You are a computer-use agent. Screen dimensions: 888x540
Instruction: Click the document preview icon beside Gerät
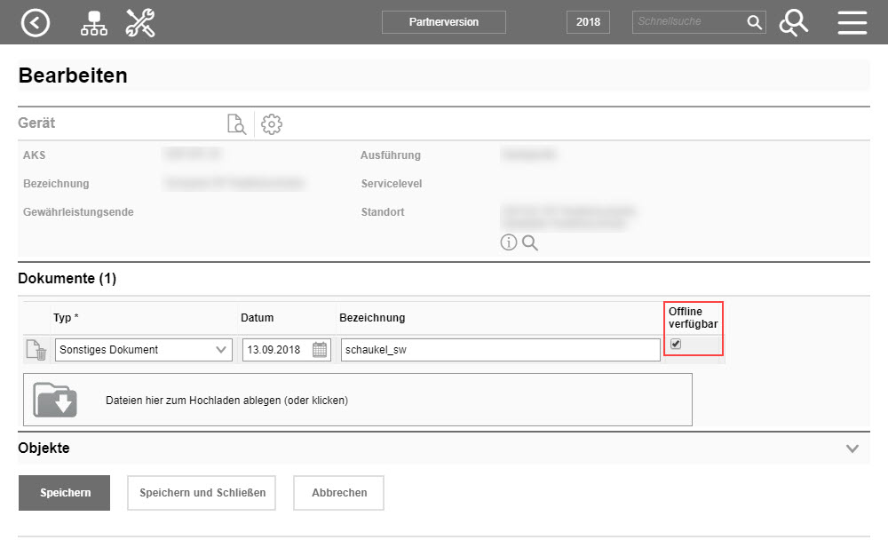236,123
